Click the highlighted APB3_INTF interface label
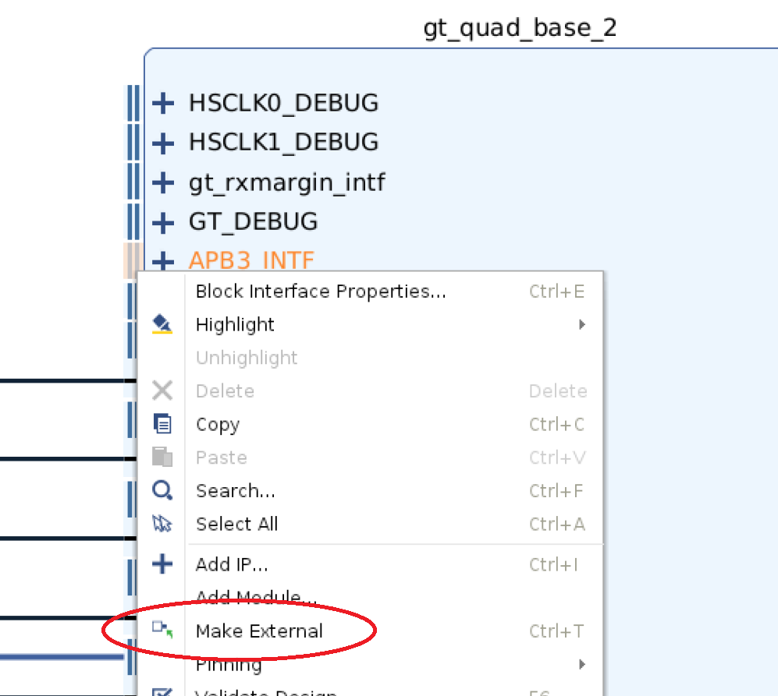The image size is (778, 696). pos(251,260)
